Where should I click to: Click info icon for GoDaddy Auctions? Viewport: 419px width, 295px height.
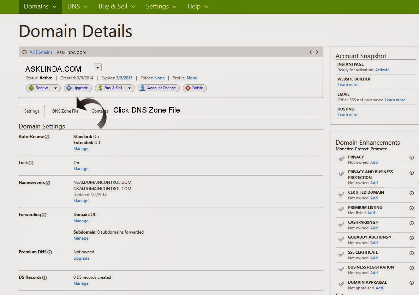coord(412,238)
